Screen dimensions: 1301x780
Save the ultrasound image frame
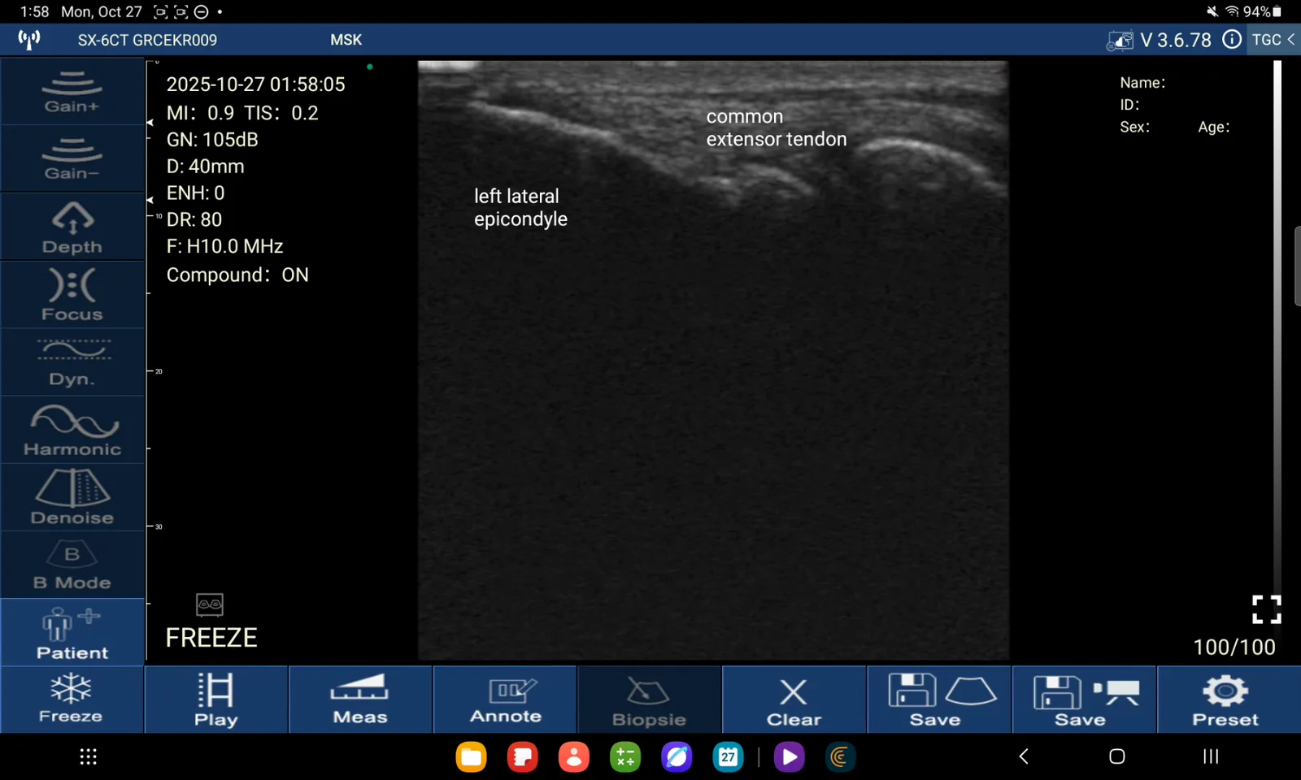click(939, 700)
